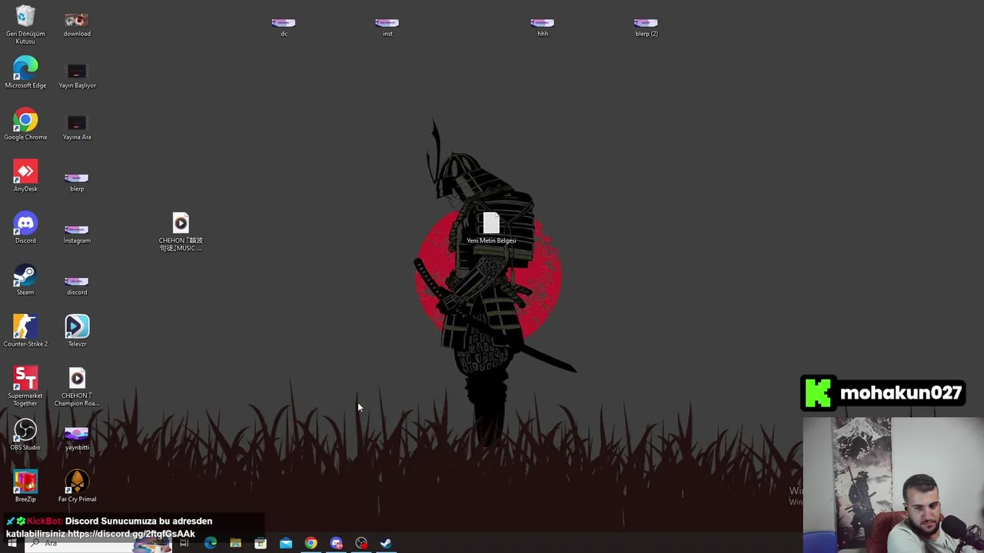Select the Far Cry Primal desktop icon

[77, 486]
